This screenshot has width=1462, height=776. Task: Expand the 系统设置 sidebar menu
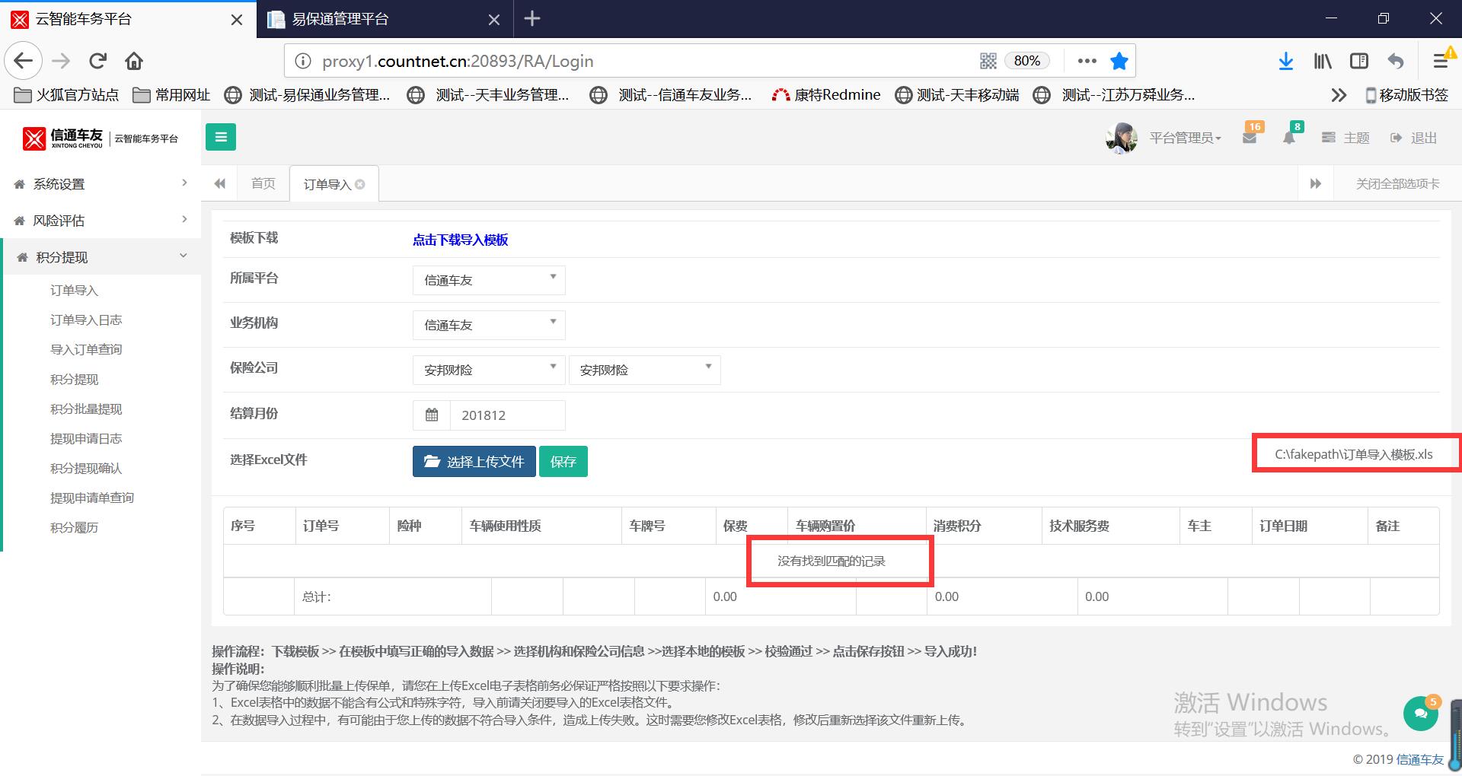tap(101, 184)
